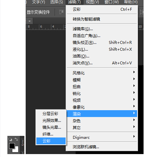Image resolution: width=152 pixels, height=157 pixels.
Task: Open the 窗口(W) menu
Action: [112, 2]
